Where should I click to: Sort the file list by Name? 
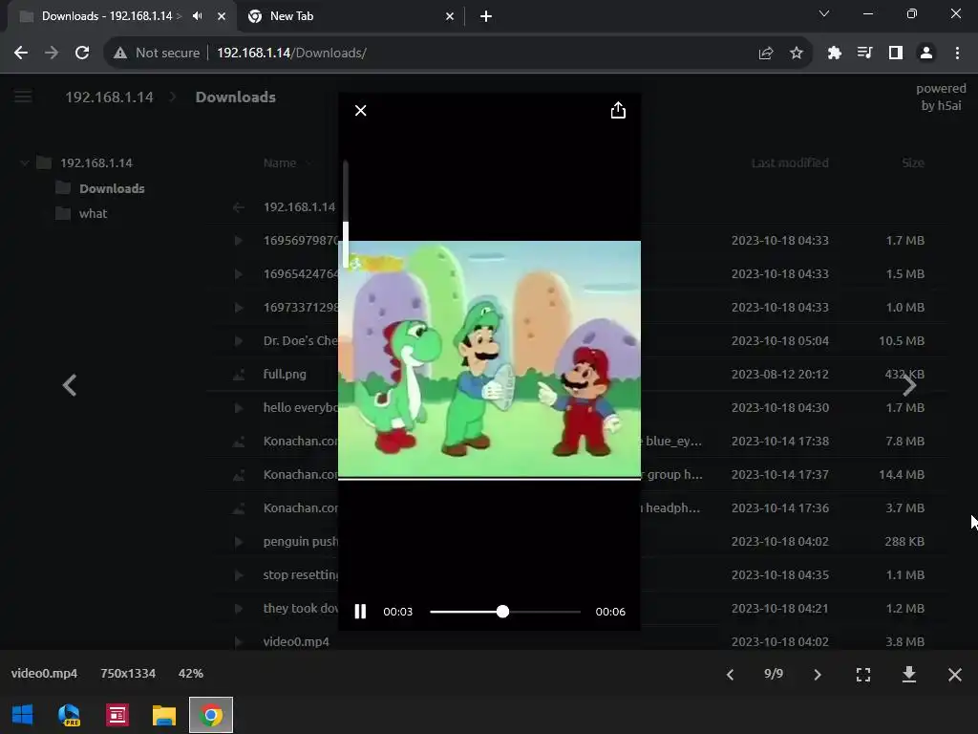(280, 162)
